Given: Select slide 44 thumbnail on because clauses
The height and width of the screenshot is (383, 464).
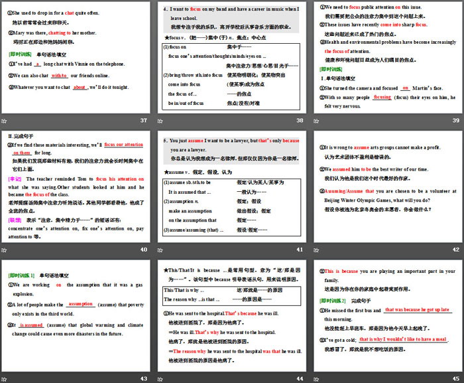Looking at the screenshot, I should tap(232, 316).
